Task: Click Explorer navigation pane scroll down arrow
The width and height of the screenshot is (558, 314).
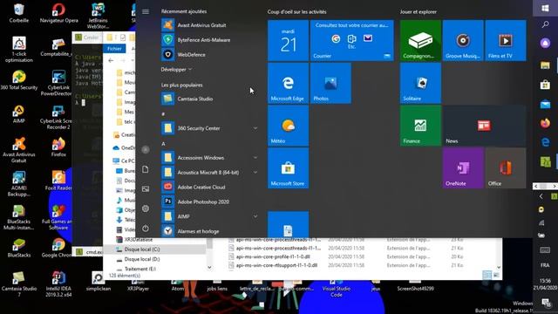Action: coord(209,267)
